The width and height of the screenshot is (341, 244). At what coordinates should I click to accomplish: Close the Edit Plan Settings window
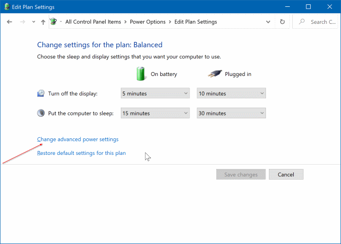(x=330, y=6)
